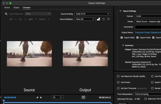Open the Source Rotation dropdown
The height and width of the screenshot is (104, 161).
pos(85,19)
